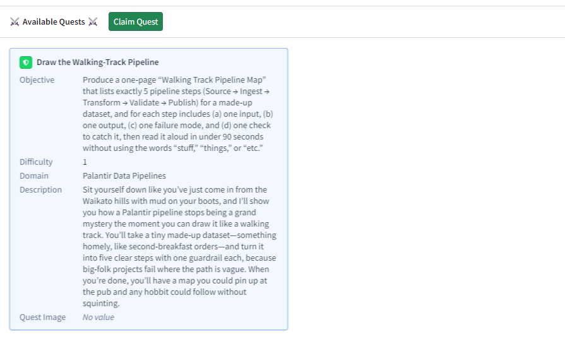Select the Available Quests heading text
This screenshot has height=356, width=565.
pos(54,22)
